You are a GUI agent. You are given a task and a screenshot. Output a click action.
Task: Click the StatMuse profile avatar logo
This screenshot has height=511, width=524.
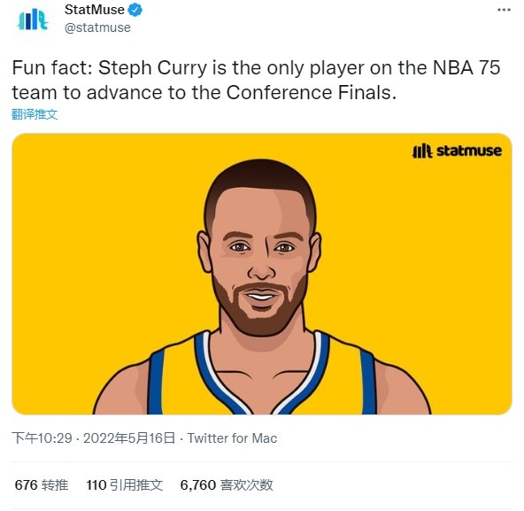click(x=33, y=19)
